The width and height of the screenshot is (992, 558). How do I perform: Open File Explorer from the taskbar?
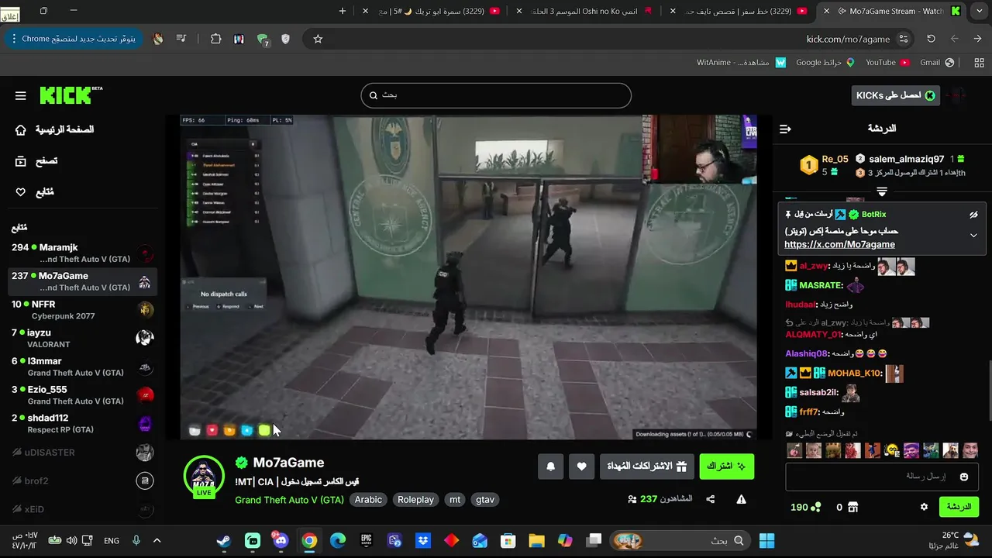pyautogui.click(x=536, y=541)
